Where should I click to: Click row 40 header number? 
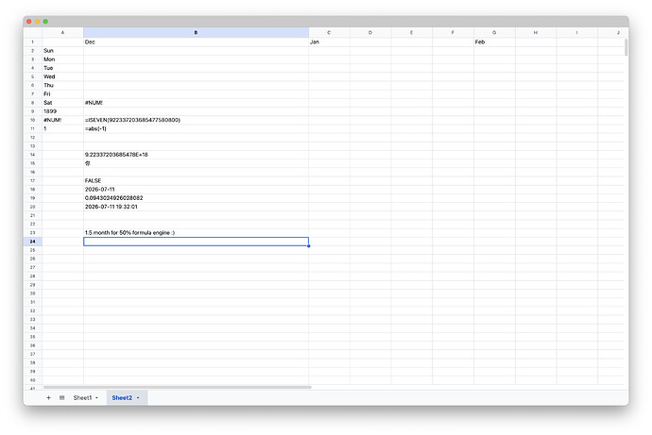pyautogui.click(x=32, y=380)
